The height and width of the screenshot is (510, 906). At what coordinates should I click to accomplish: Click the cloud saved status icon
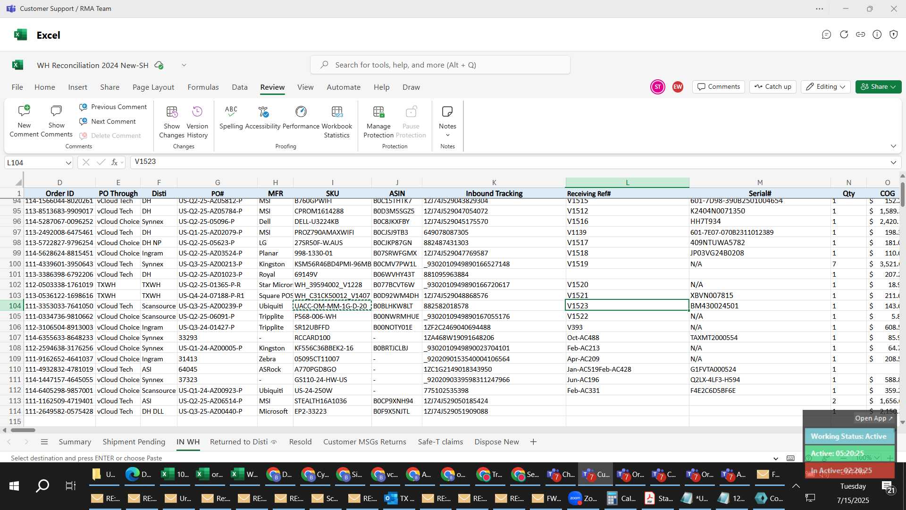(x=159, y=65)
